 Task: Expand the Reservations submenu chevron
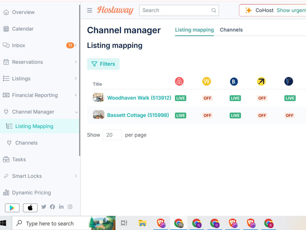[76, 62]
